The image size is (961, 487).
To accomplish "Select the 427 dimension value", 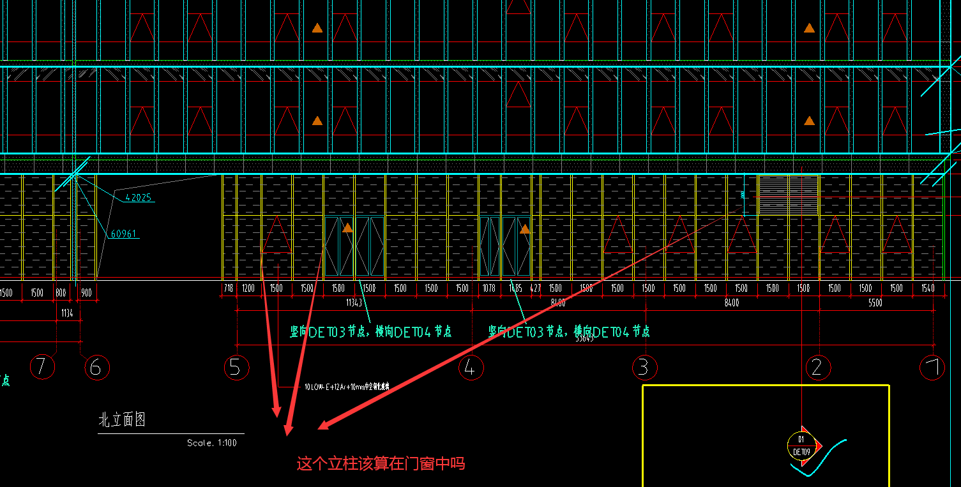I will click(x=536, y=288).
